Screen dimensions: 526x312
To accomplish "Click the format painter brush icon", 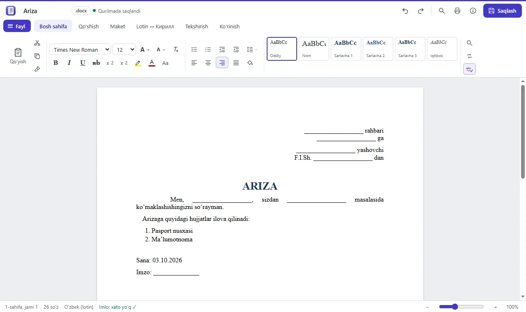I will coord(37,69).
